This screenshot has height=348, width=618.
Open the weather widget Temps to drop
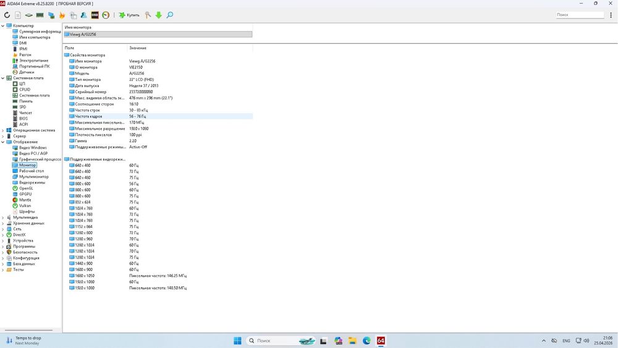(23, 341)
